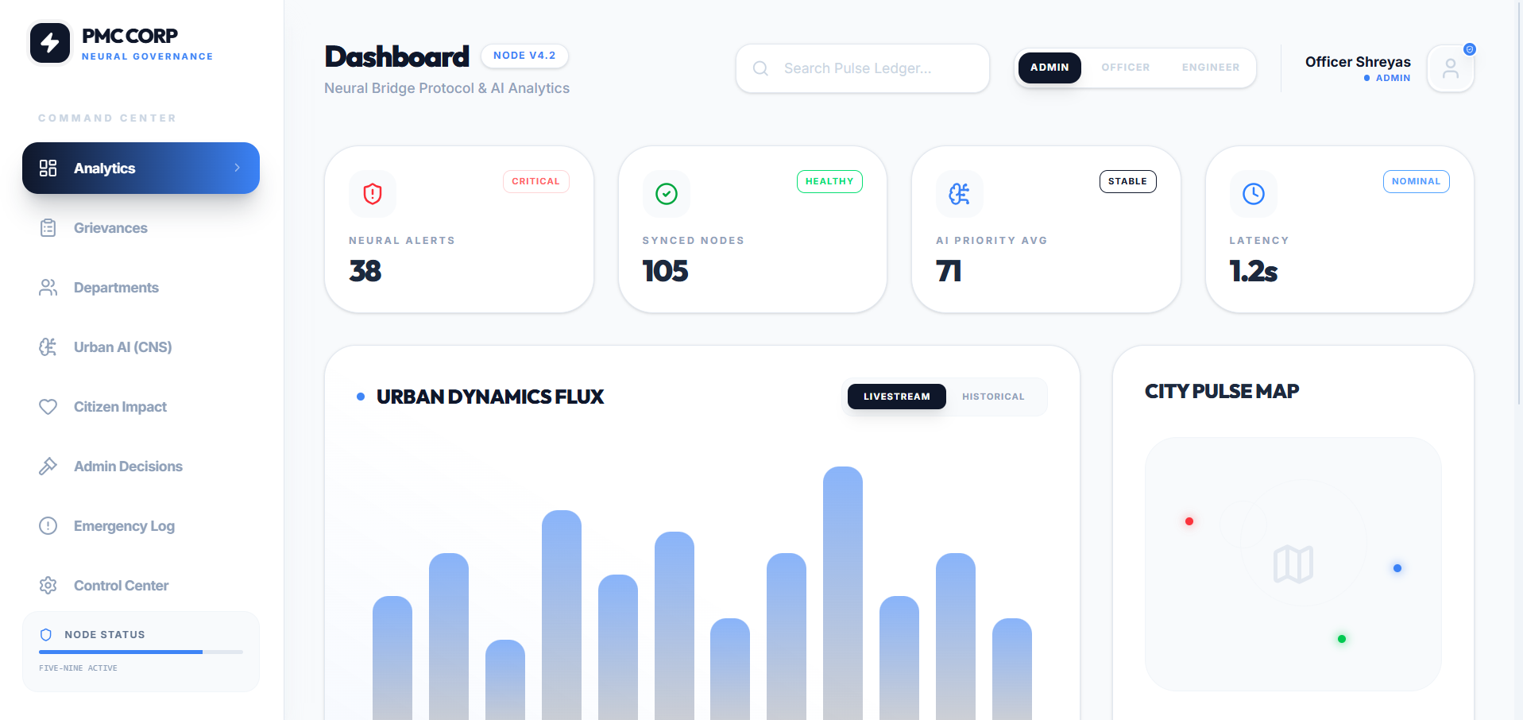Click the map icon in City Pulse Map
The height and width of the screenshot is (720, 1523).
point(1293,564)
